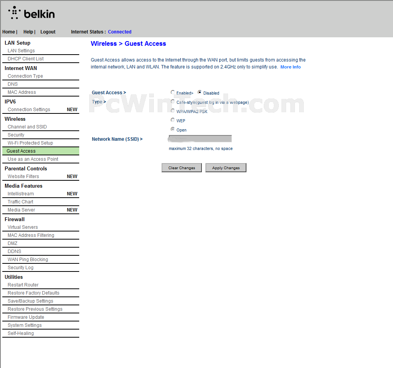This screenshot has width=393, height=368.
Task: Click the 'Internet Status :' label
Action: click(x=88, y=32)
